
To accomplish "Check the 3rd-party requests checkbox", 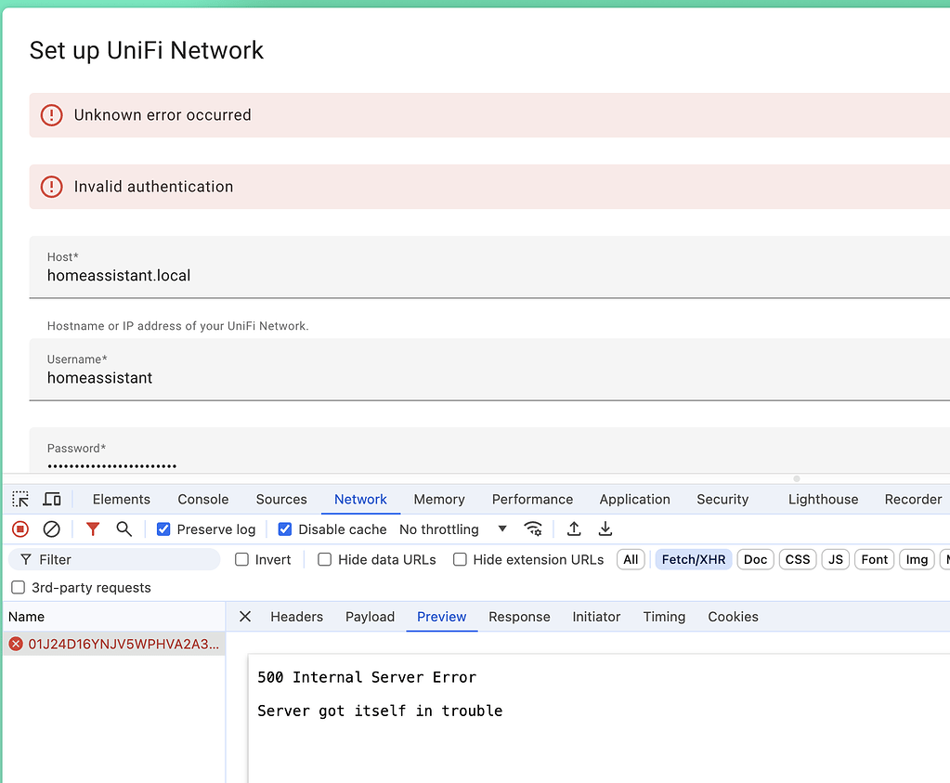I will coord(18,587).
